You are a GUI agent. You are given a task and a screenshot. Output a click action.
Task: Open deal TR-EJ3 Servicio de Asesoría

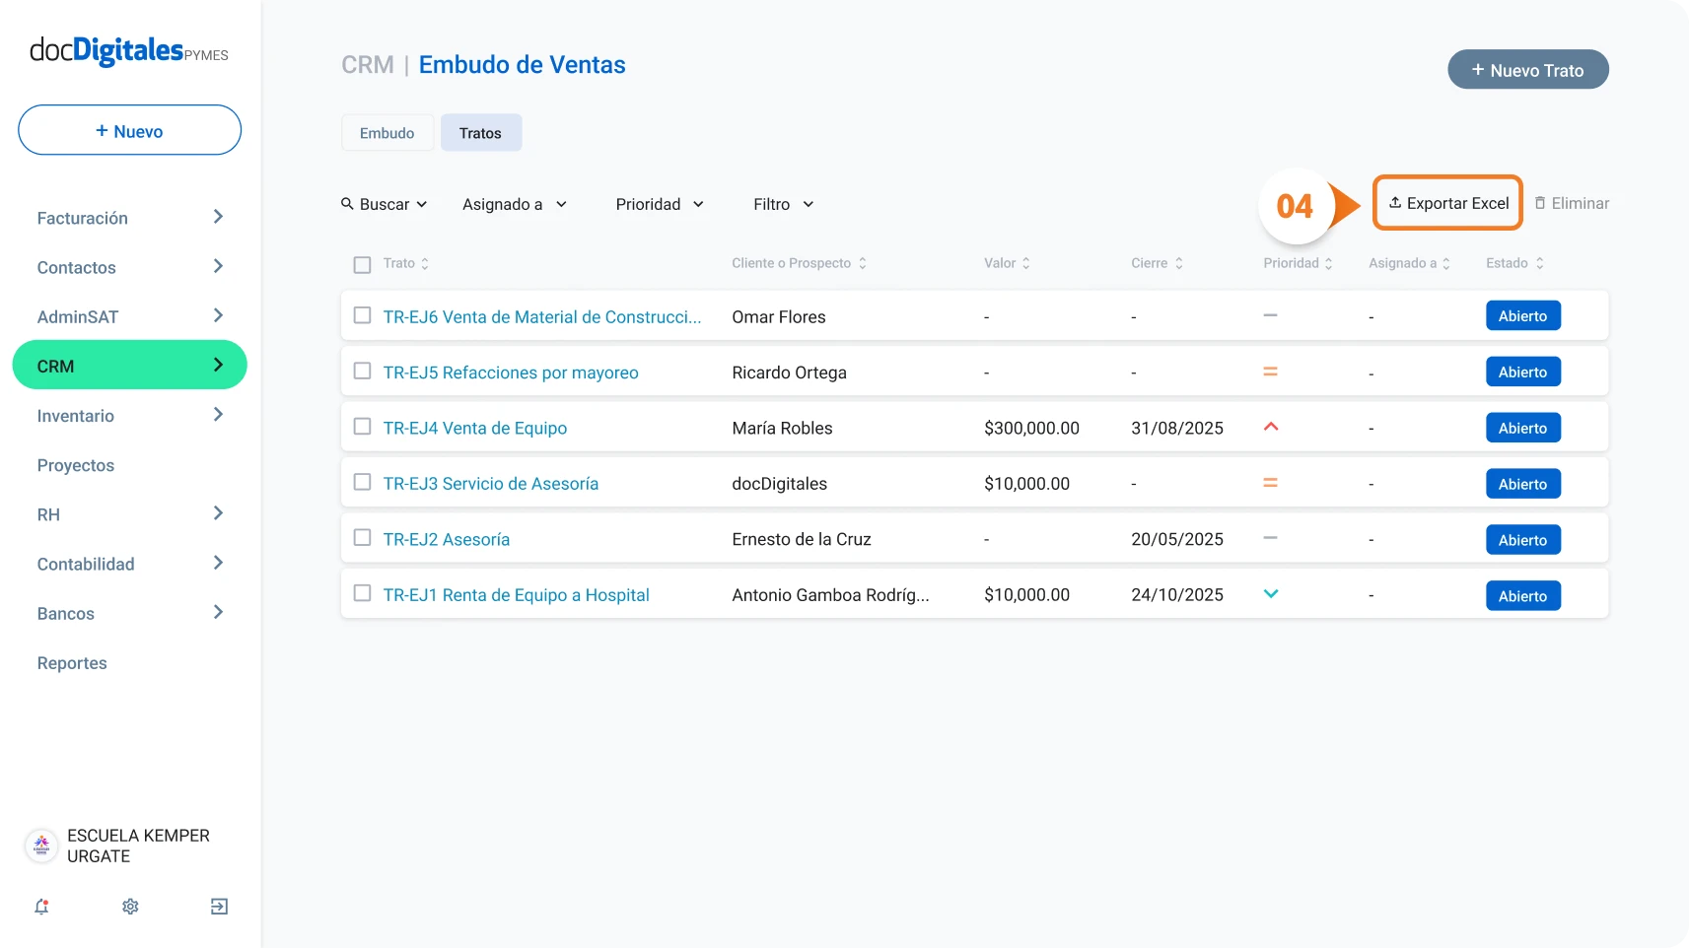491,484
